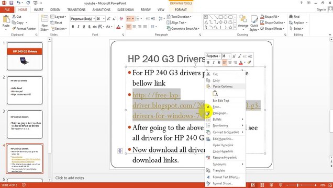
Task: Open the Section dropdown
Action: (59, 28)
